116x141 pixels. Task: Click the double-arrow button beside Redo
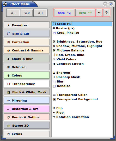[x=99, y=13]
